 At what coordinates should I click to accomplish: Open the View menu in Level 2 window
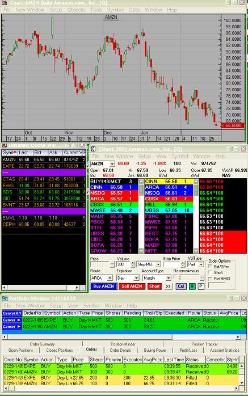[161, 157]
